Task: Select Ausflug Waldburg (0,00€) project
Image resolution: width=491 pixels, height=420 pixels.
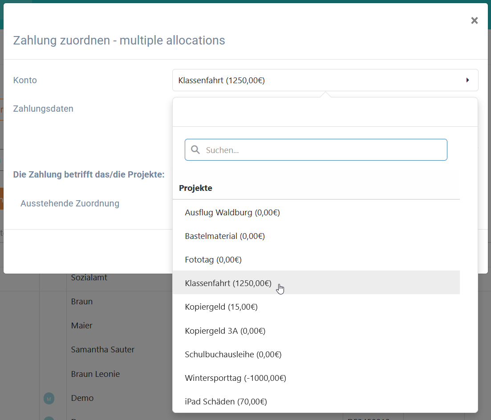Action: pyautogui.click(x=316, y=213)
